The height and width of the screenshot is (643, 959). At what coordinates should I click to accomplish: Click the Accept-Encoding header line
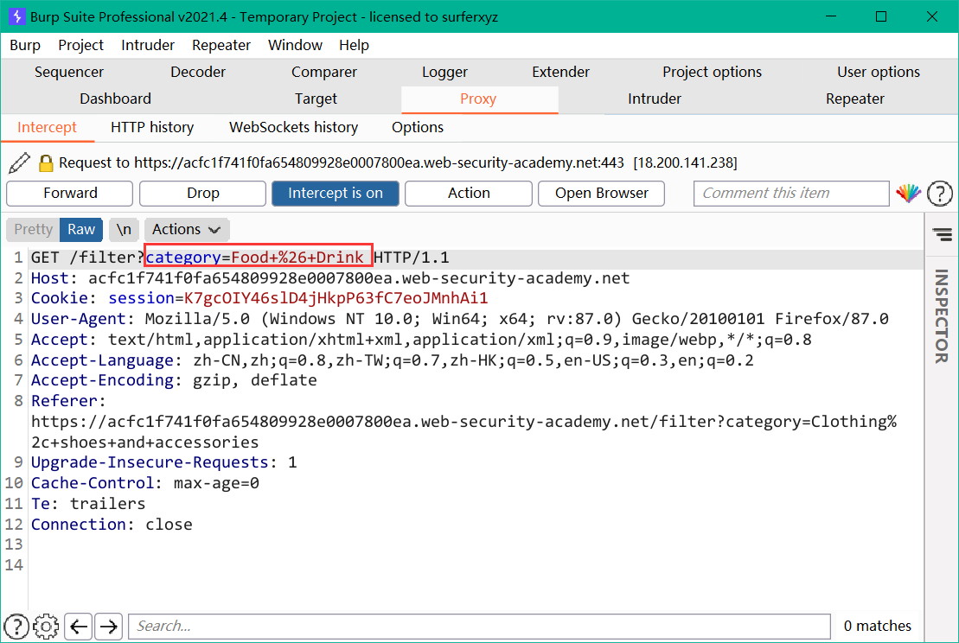pos(175,380)
